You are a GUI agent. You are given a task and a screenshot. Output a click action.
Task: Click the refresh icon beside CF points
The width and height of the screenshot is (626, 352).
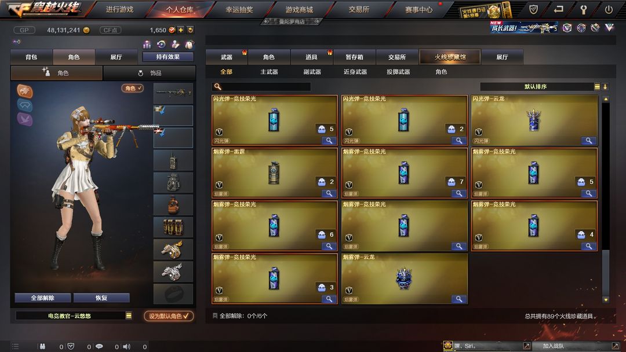[x=191, y=30]
